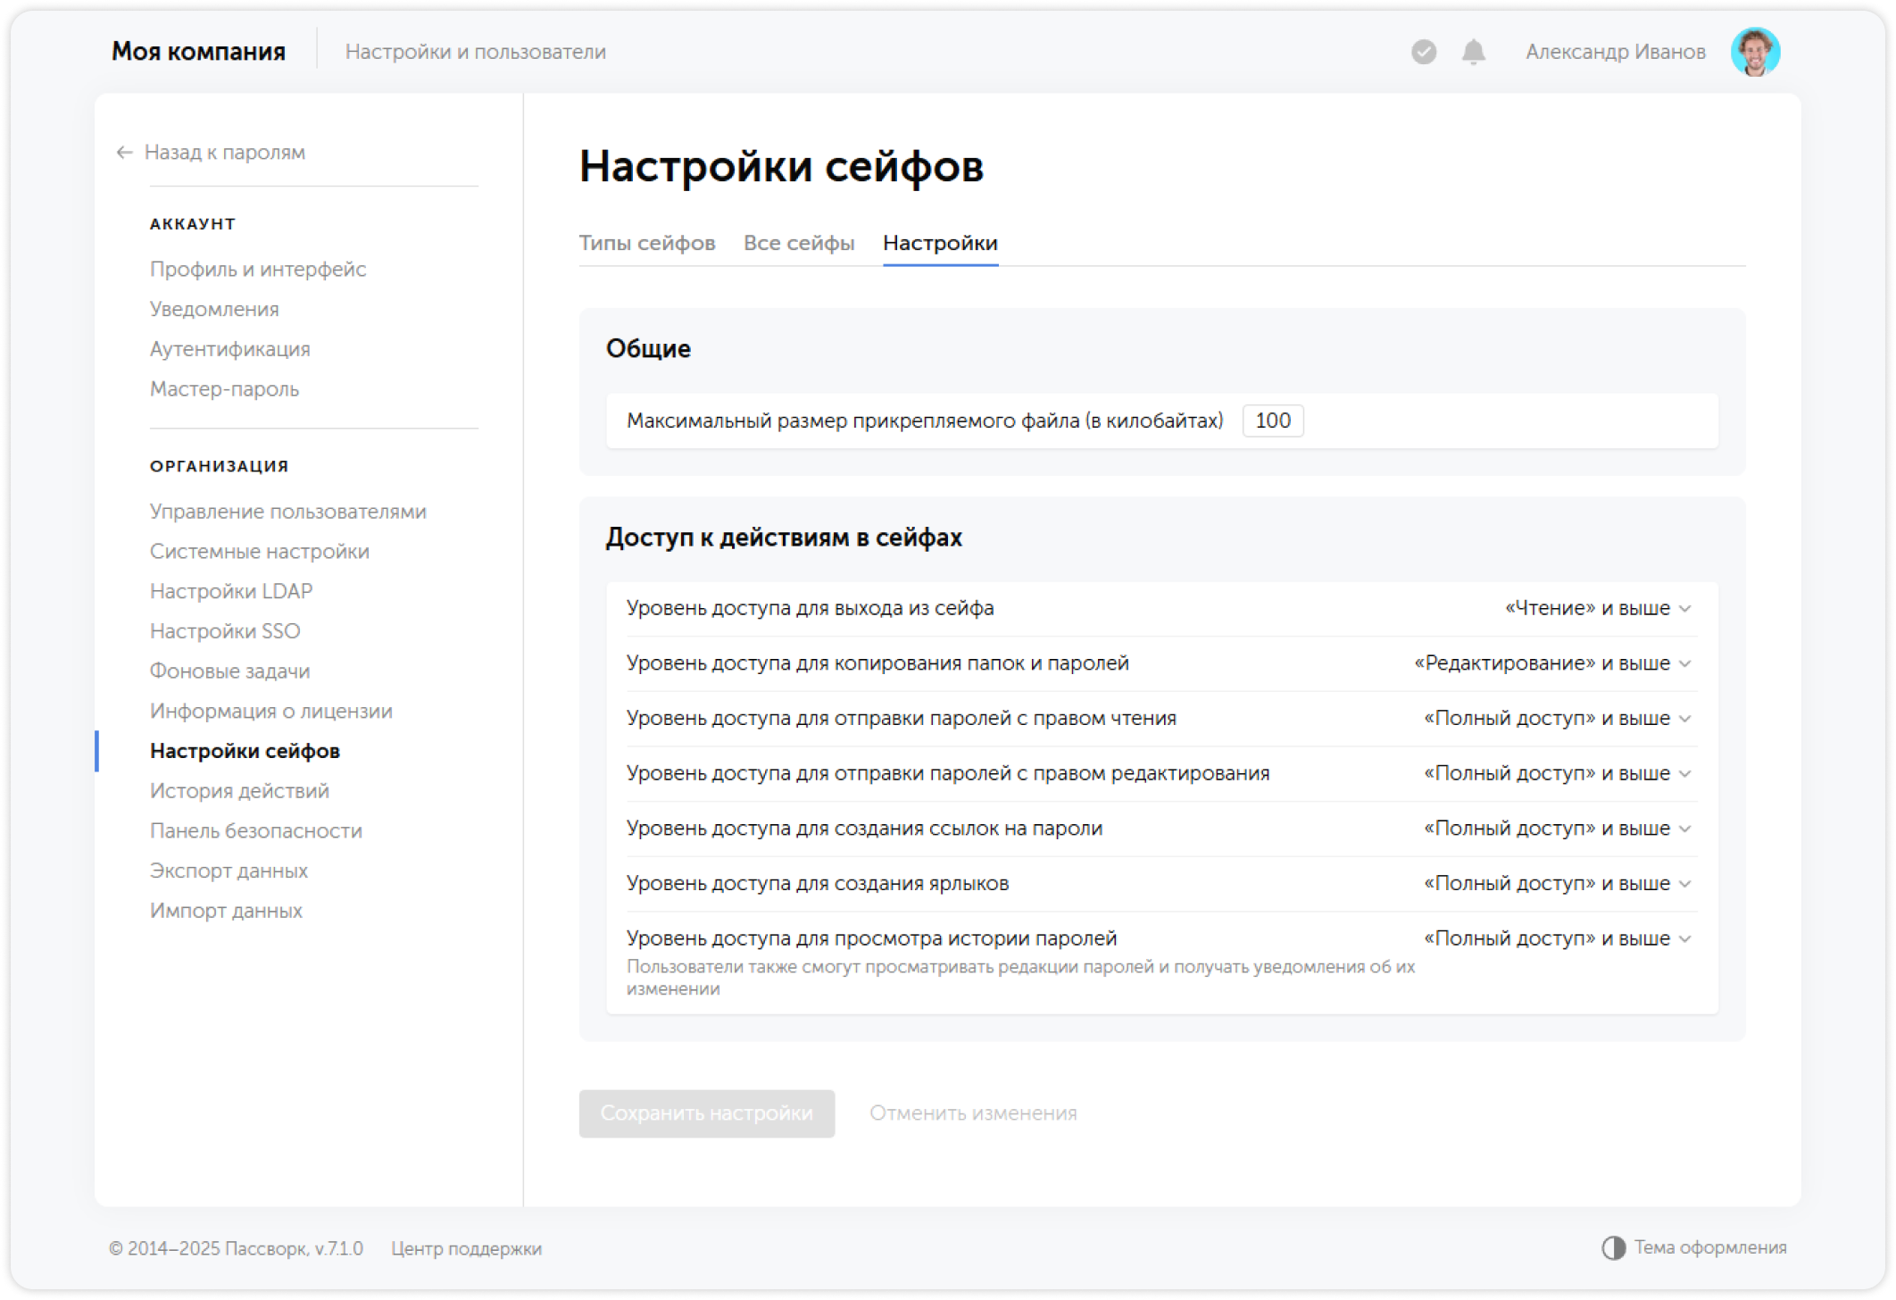1896x1300 pixels.
Task: Edit maximum attachment size value 100
Action: coord(1272,421)
